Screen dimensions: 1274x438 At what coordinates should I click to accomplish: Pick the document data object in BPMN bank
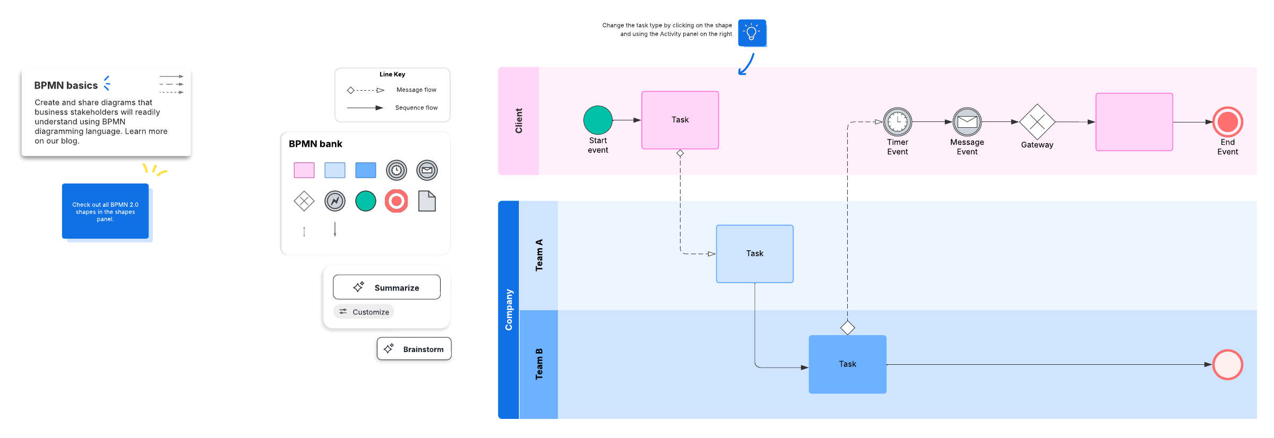(x=427, y=201)
